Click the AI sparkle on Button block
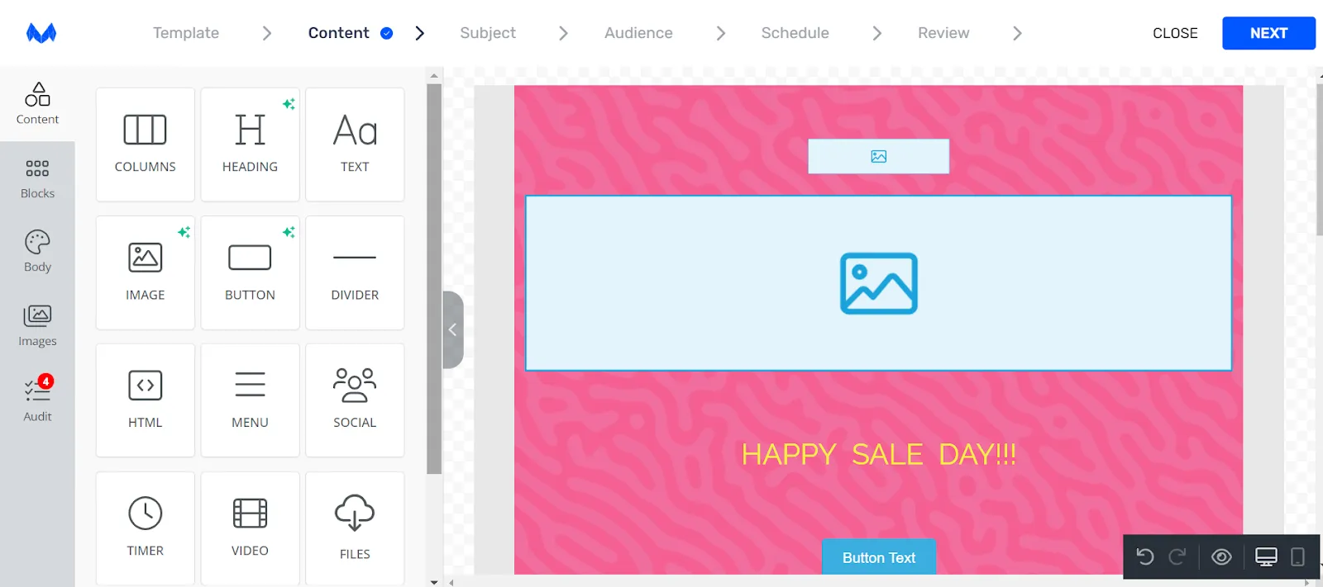Image resolution: width=1323 pixels, height=587 pixels. [x=289, y=232]
